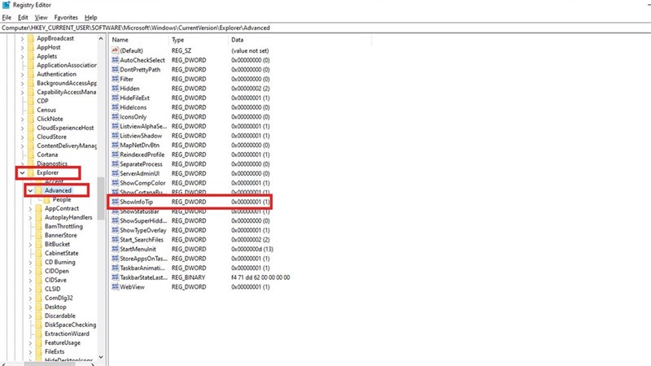Screen dimensions: 651x366
Task: Click the WebView value icon
Action: point(115,287)
